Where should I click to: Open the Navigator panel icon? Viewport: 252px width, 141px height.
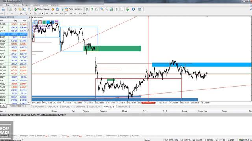click(20, 9)
